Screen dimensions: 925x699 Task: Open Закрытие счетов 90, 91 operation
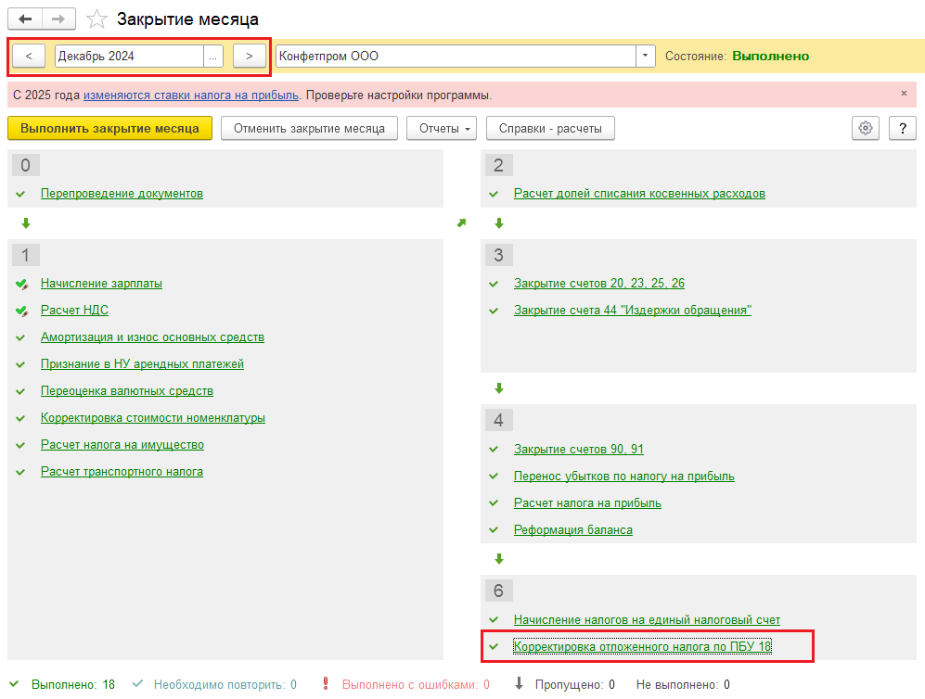(x=579, y=449)
